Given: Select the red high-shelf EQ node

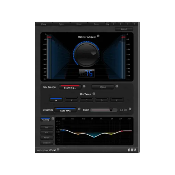Looking at the screenshot, I should click(x=122, y=131).
